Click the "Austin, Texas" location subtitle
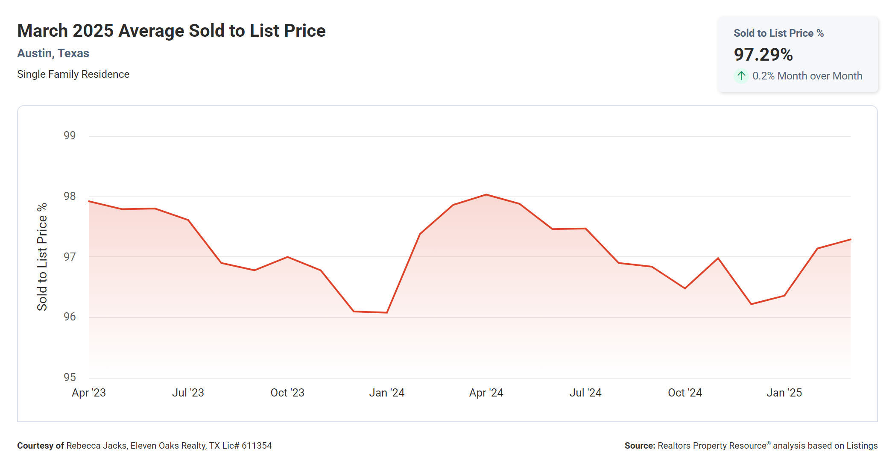Image resolution: width=895 pixels, height=470 pixels. click(53, 53)
